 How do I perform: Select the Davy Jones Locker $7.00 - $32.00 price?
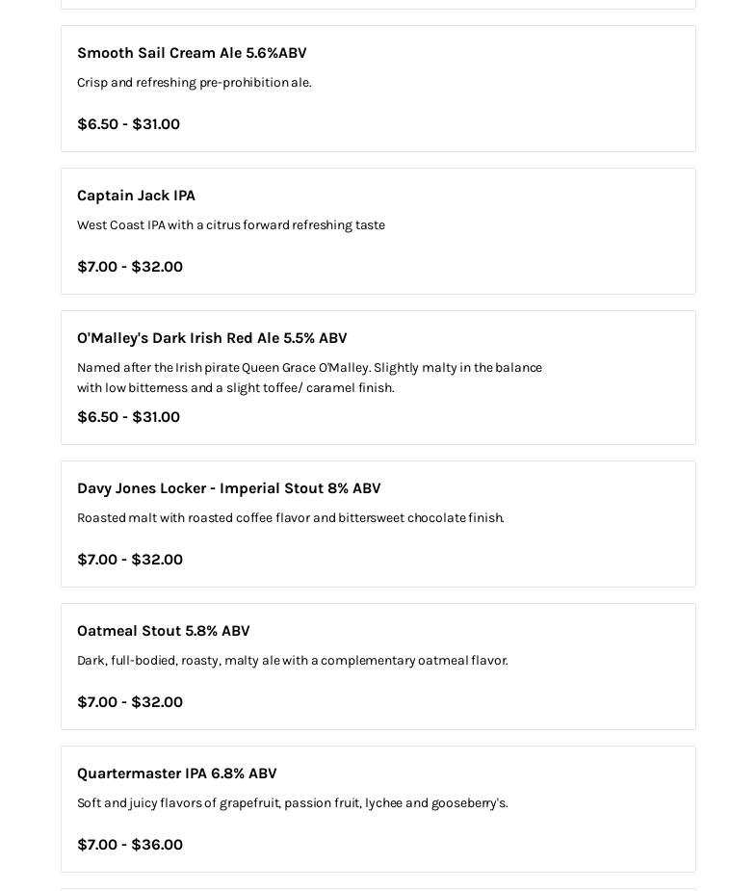point(130,560)
